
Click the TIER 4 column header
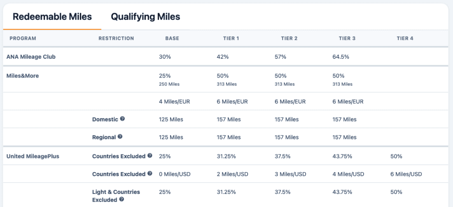point(405,38)
